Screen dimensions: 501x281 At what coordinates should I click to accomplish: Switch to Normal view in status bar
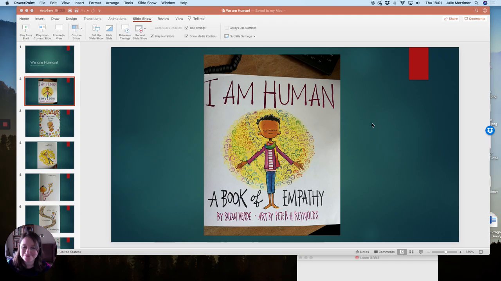402,252
